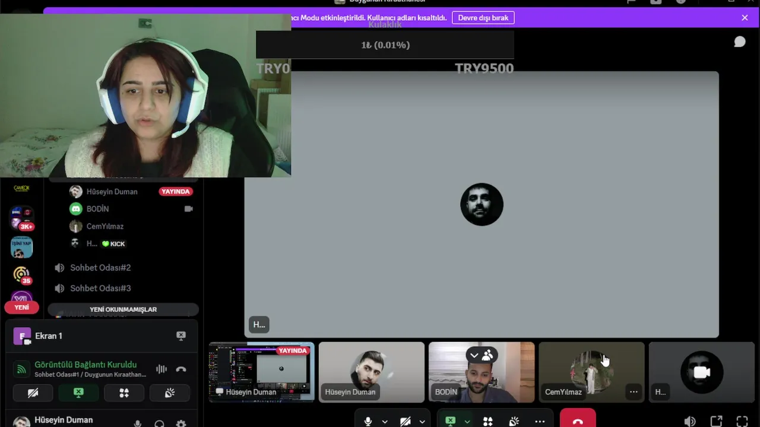Toggle green screen share button in left panel

pos(78,393)
